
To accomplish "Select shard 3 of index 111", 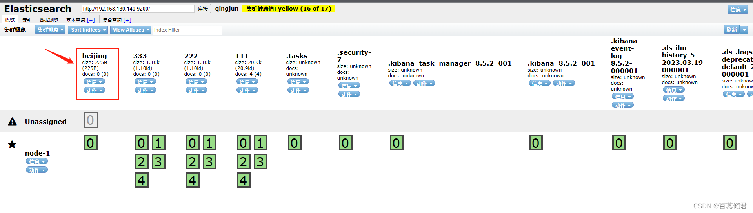I will (260, 162).
